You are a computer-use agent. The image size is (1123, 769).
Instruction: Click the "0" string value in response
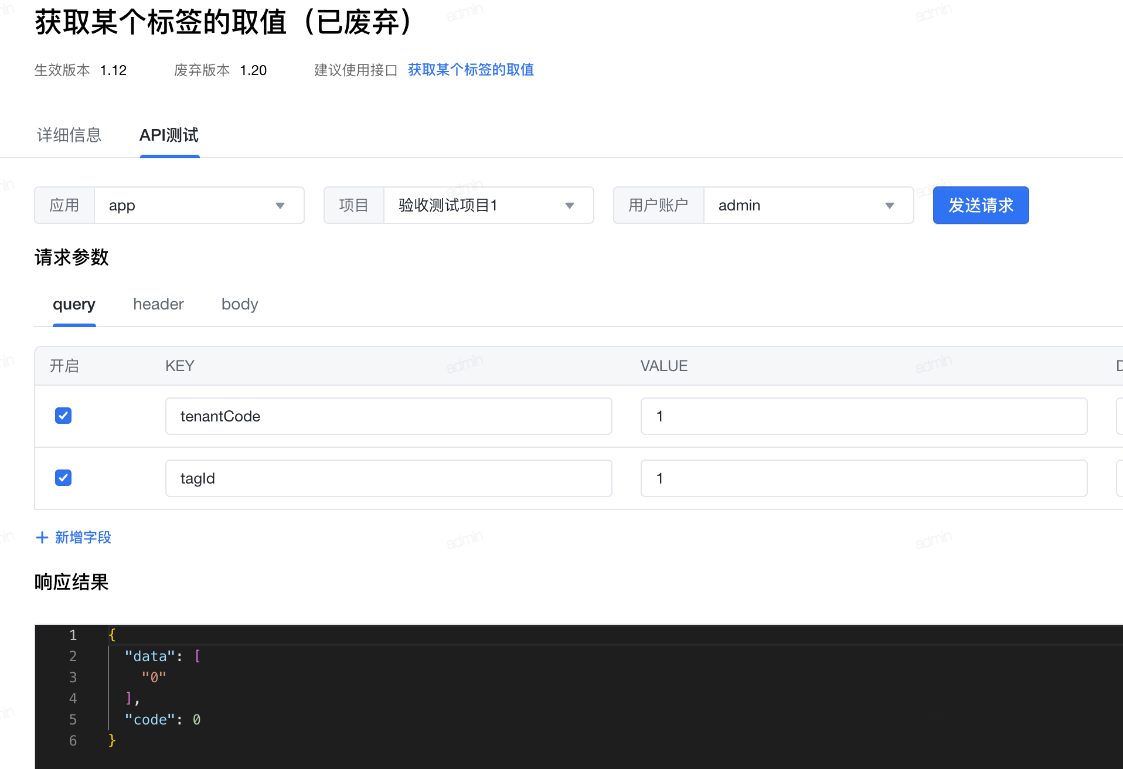[154, 677]
